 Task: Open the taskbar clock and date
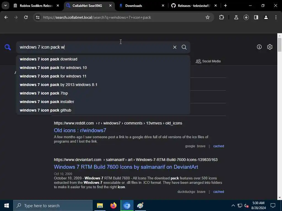point(258,206)
